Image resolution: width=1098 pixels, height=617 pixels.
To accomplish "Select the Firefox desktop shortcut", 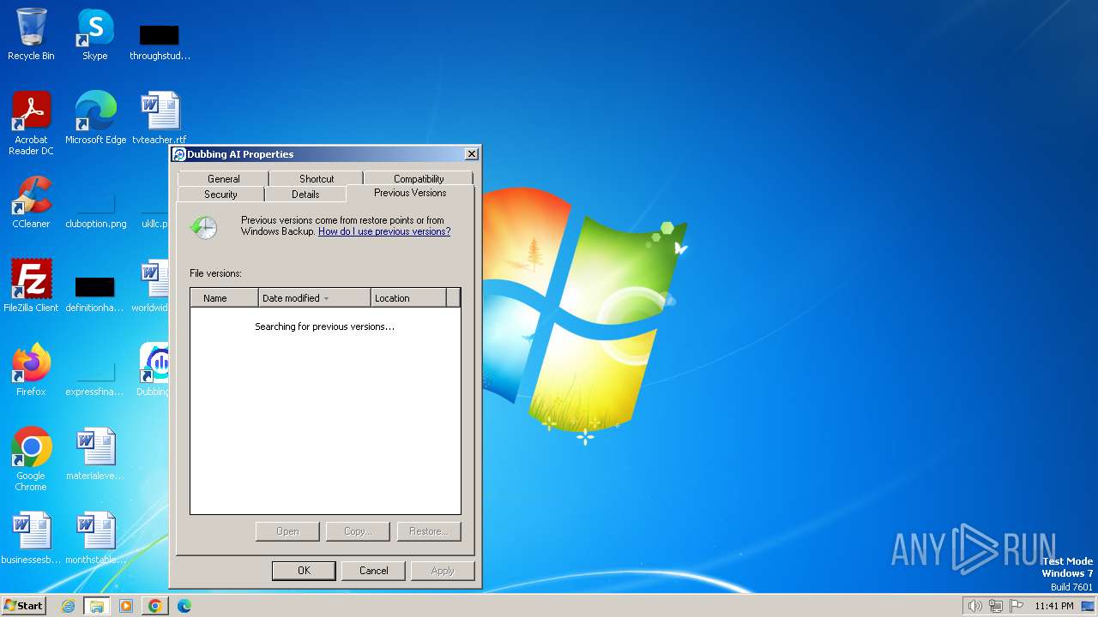I will pos(31,370).
